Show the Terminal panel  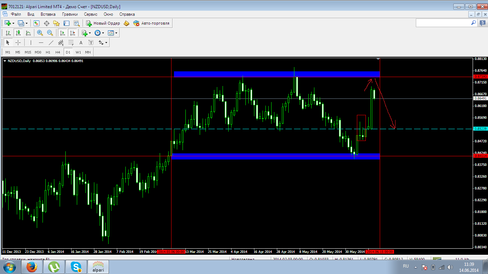click(x=66, y=23)
